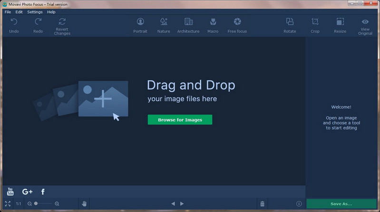The image size is (380, 212).
Task: Open the Facebook page icon
Action: [43, 192]
